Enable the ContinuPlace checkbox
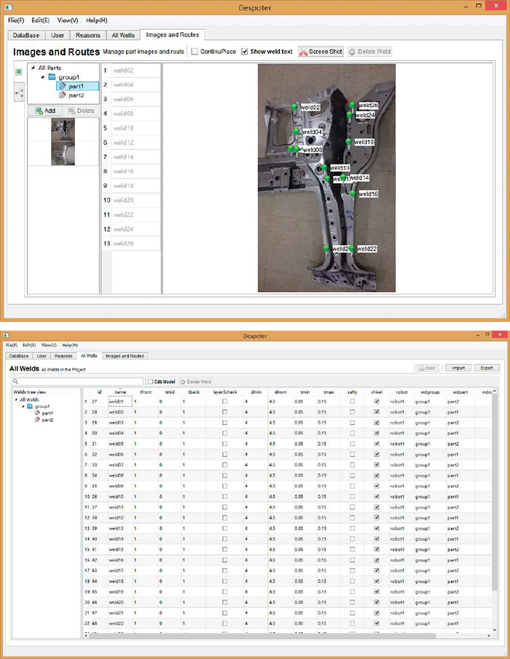Image resolution: width=510 pixels, height=659 pixels. pyautogui.click(x=195, y=51)
